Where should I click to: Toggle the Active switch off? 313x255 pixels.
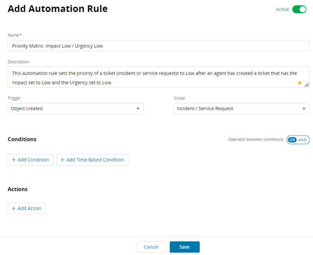click(x=299, y=9)
